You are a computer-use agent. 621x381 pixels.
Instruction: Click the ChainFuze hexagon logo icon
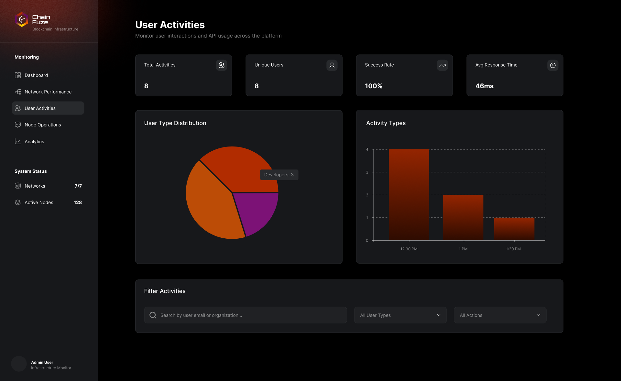pos(22,20)
